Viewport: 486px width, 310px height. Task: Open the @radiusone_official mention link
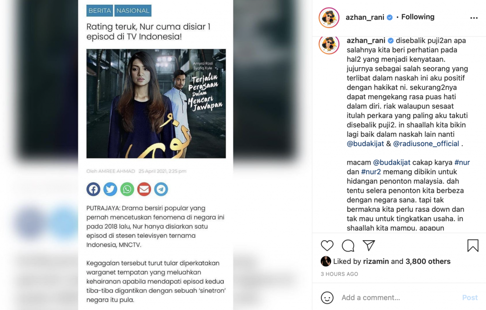click(426, 144)
